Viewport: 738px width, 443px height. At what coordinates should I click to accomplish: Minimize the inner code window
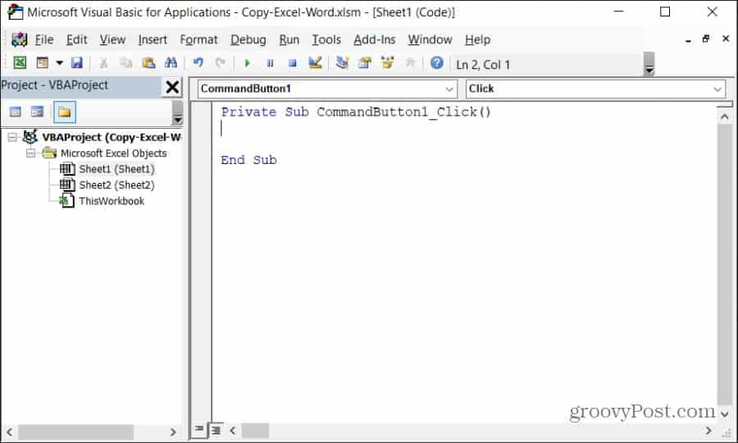point(688,40)
